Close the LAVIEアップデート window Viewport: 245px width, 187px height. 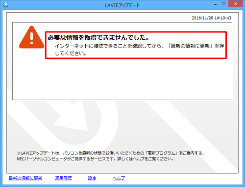click(x=235, y=3)
